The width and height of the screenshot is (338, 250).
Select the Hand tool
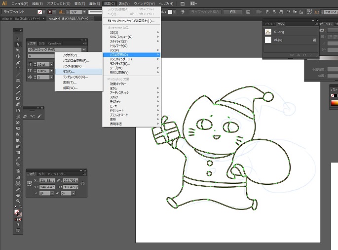18,195
